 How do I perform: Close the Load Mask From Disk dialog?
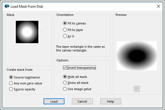158,6
